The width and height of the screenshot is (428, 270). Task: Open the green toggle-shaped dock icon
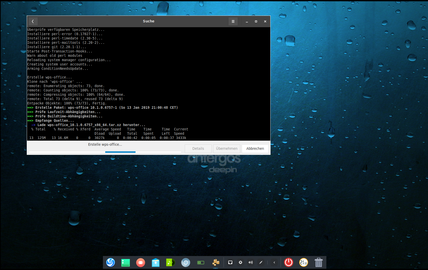click(x=201, y=262)
